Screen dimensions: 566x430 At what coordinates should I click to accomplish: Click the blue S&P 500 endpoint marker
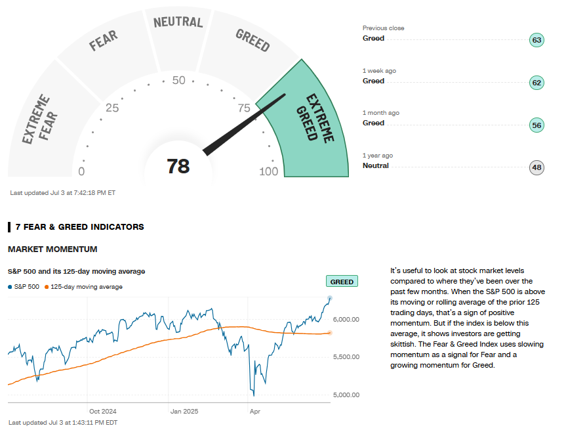[329, 298]
